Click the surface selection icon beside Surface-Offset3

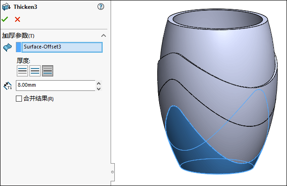(7, 48)
